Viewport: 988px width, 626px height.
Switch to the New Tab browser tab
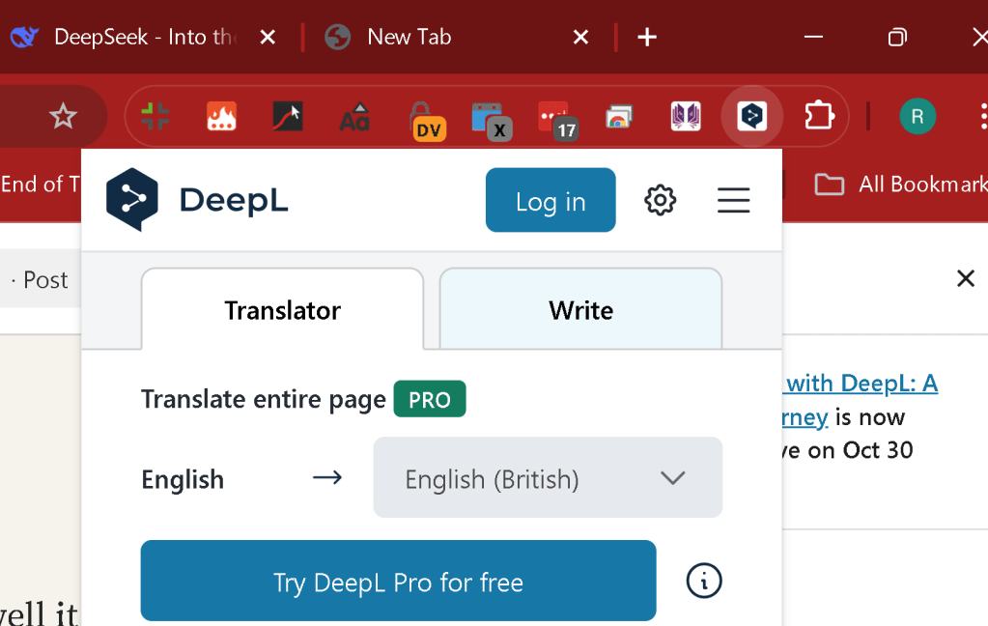point(409,38)
